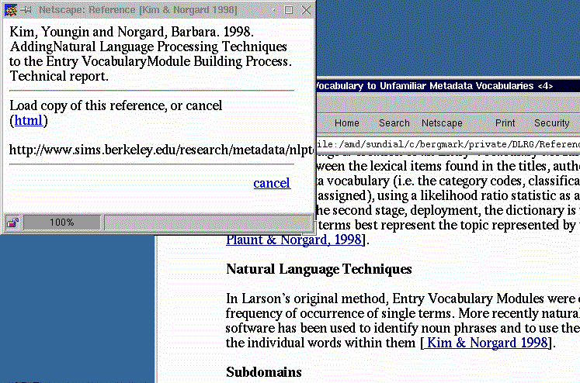Click the Home toolbar button
This screenshot has width=580, height=383.
(x=346, y=122)
